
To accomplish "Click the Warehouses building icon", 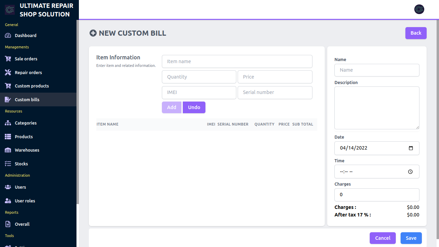I will click(x=8, y=150).
